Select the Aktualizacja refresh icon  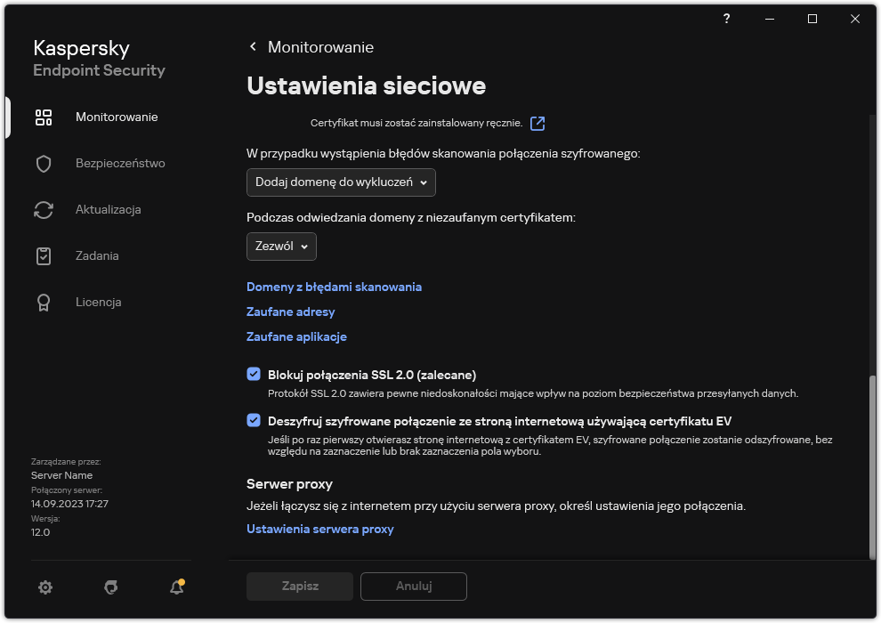tap(44, 209)
